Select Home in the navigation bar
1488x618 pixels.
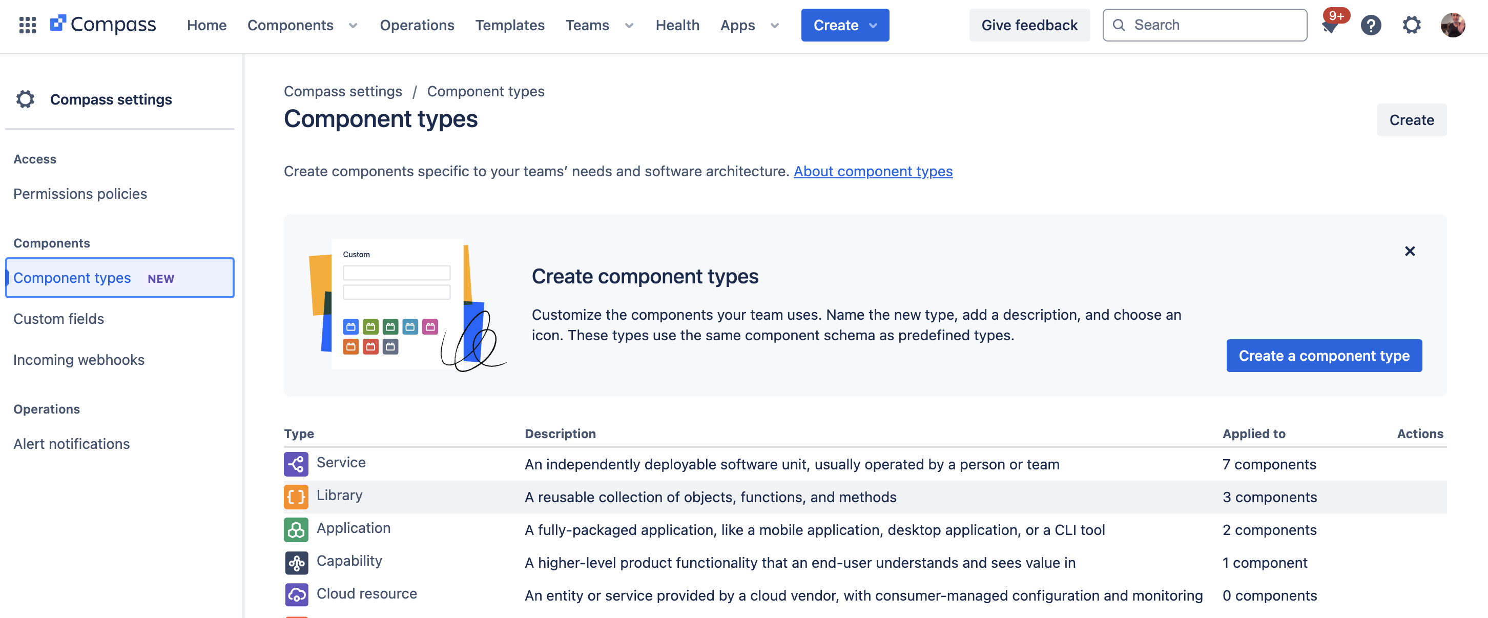(x=206, y=25)
